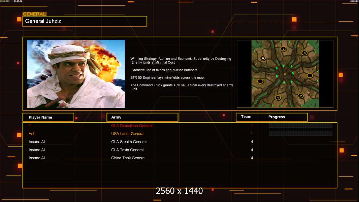This screenshot has width=359, height=202.
Task: Click the General Juhziz name field
Action: click(x=85, y=21)
